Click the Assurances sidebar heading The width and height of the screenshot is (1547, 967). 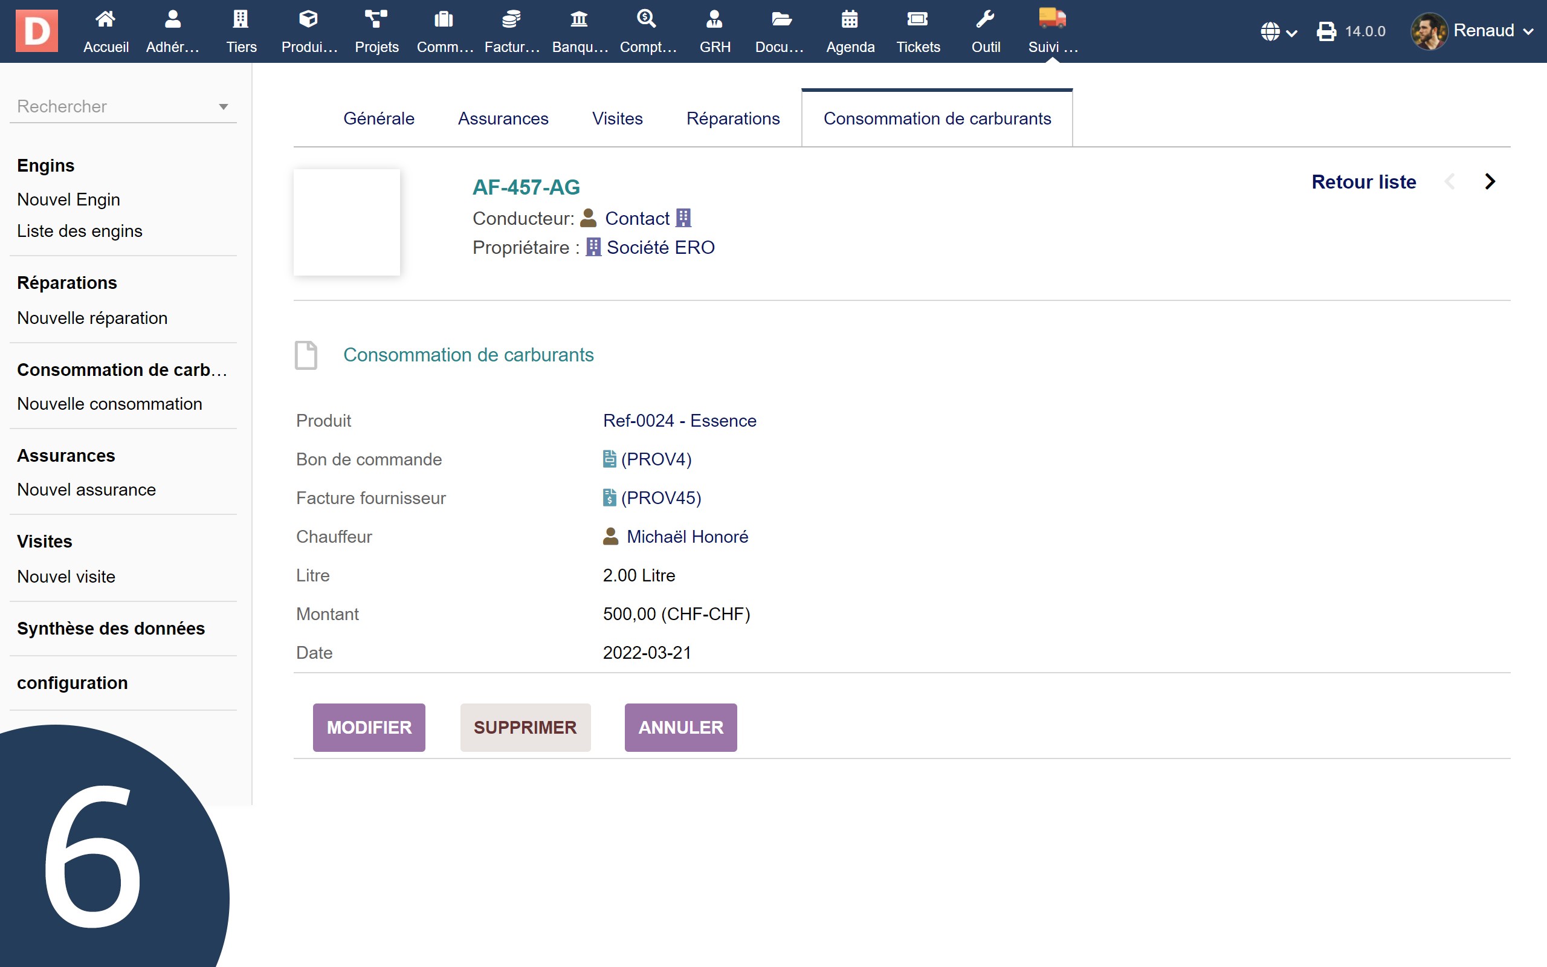pyautogui.click(x=66, y=455)
